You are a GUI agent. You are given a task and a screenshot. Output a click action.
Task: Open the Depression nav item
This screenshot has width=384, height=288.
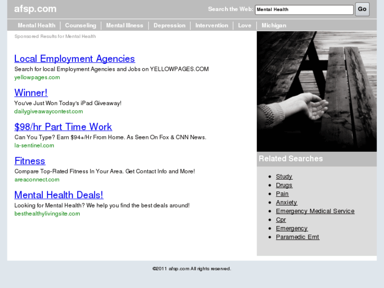pos(170,25)
